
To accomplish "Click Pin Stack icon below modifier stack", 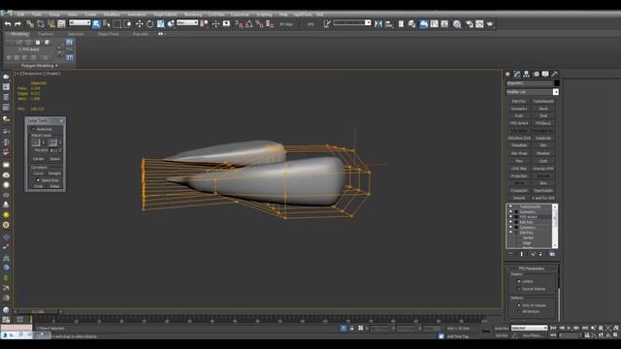I will 510,254.
